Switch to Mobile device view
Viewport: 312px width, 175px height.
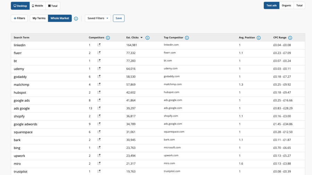click(37, 6)
